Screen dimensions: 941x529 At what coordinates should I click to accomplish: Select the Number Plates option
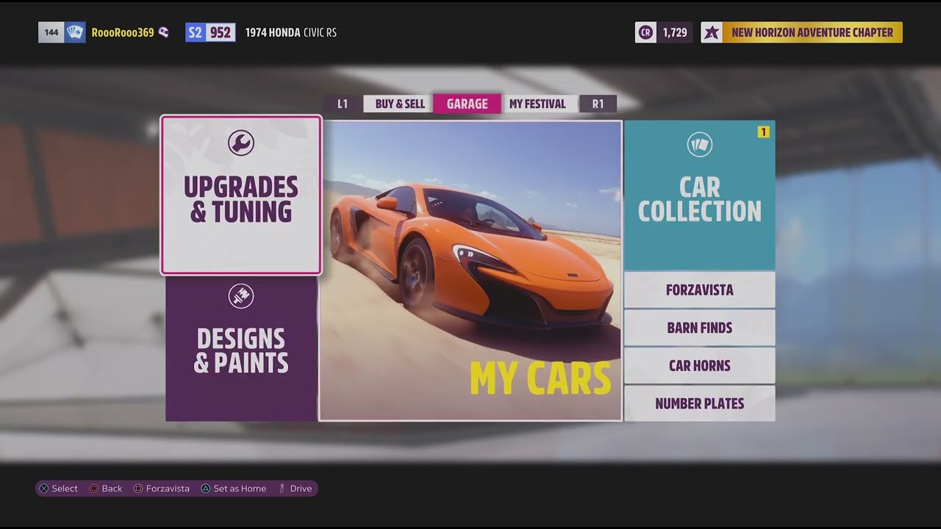point(699,403)
